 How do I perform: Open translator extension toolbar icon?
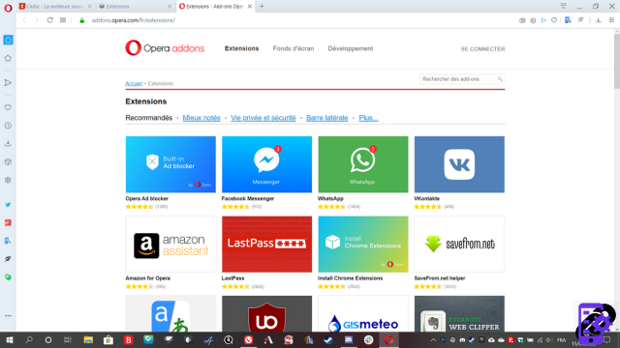point(569,20)
